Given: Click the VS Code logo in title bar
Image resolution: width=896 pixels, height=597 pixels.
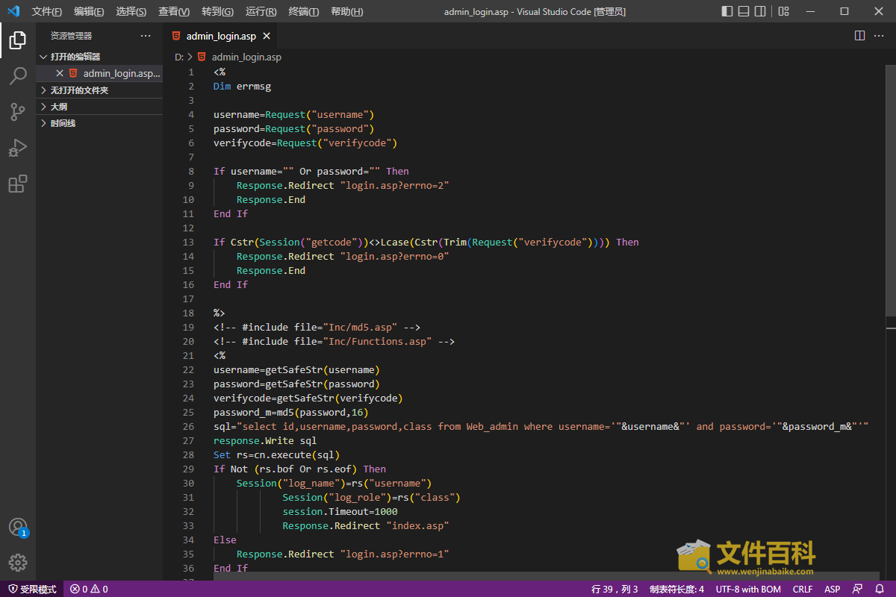Looking at the screenshot, I should click(x=13, y=11).
